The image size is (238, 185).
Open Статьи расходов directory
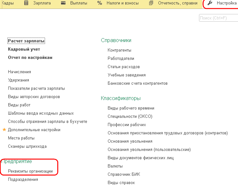124,67
